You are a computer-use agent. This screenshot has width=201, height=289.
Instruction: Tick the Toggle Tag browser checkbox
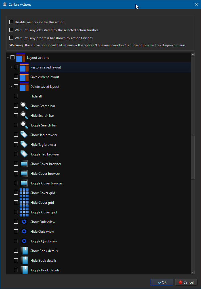click(16, 154)
